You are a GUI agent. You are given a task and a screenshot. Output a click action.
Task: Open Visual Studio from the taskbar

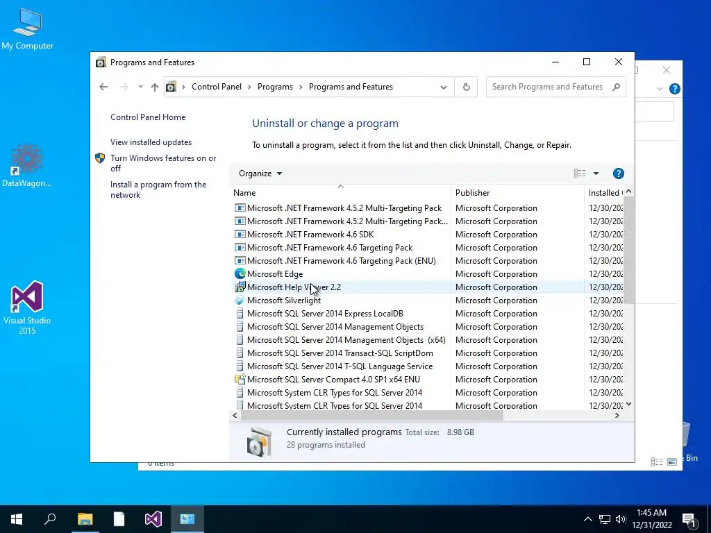click(x=153, y=519)
